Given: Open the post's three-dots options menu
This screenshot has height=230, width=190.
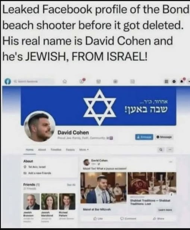Looking at the screenshot, I should point(171,162).
